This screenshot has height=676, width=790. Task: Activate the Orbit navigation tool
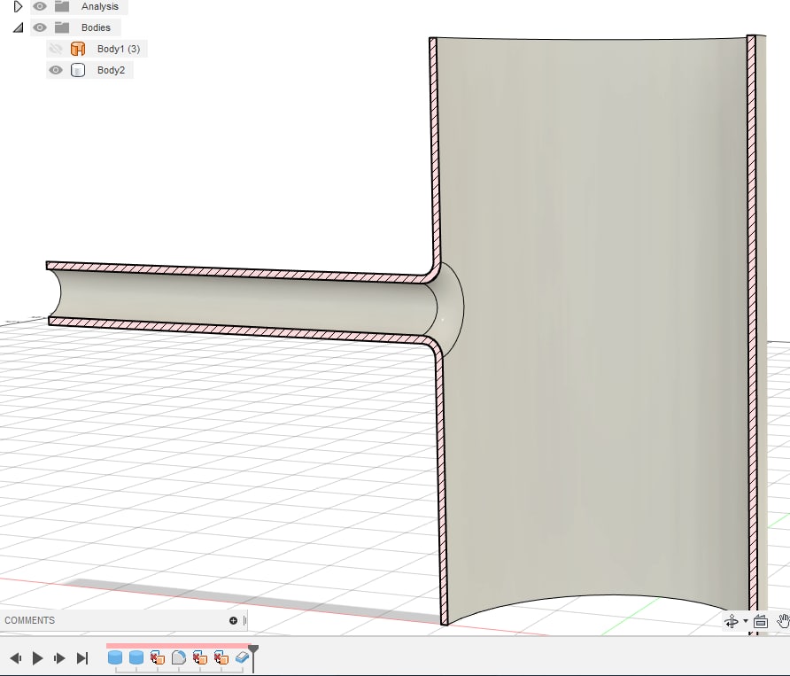click(732, 622)
